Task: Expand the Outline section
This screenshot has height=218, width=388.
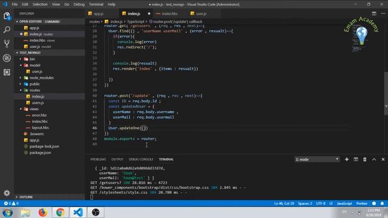Action: click(x=50, y=197)
